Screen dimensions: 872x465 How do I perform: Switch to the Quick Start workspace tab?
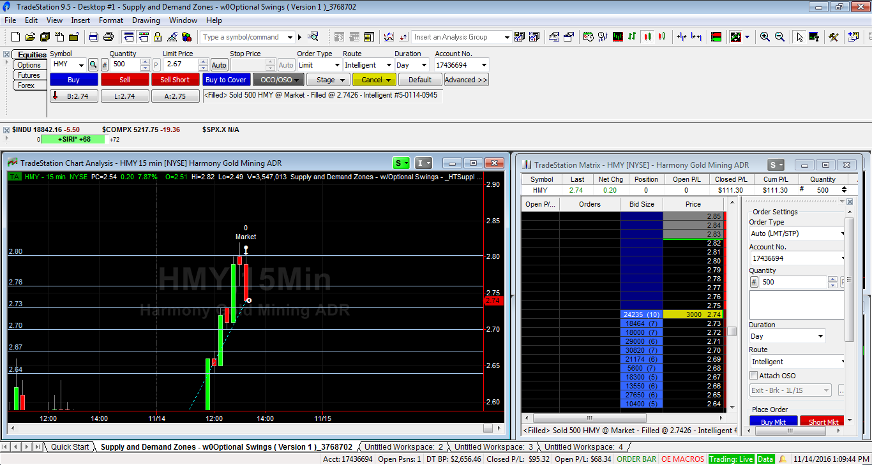point(70,447)
